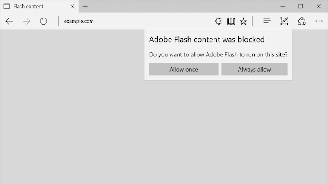Open Reading view with the book icon
Screen dimensions: 328x184
[231, 21]
